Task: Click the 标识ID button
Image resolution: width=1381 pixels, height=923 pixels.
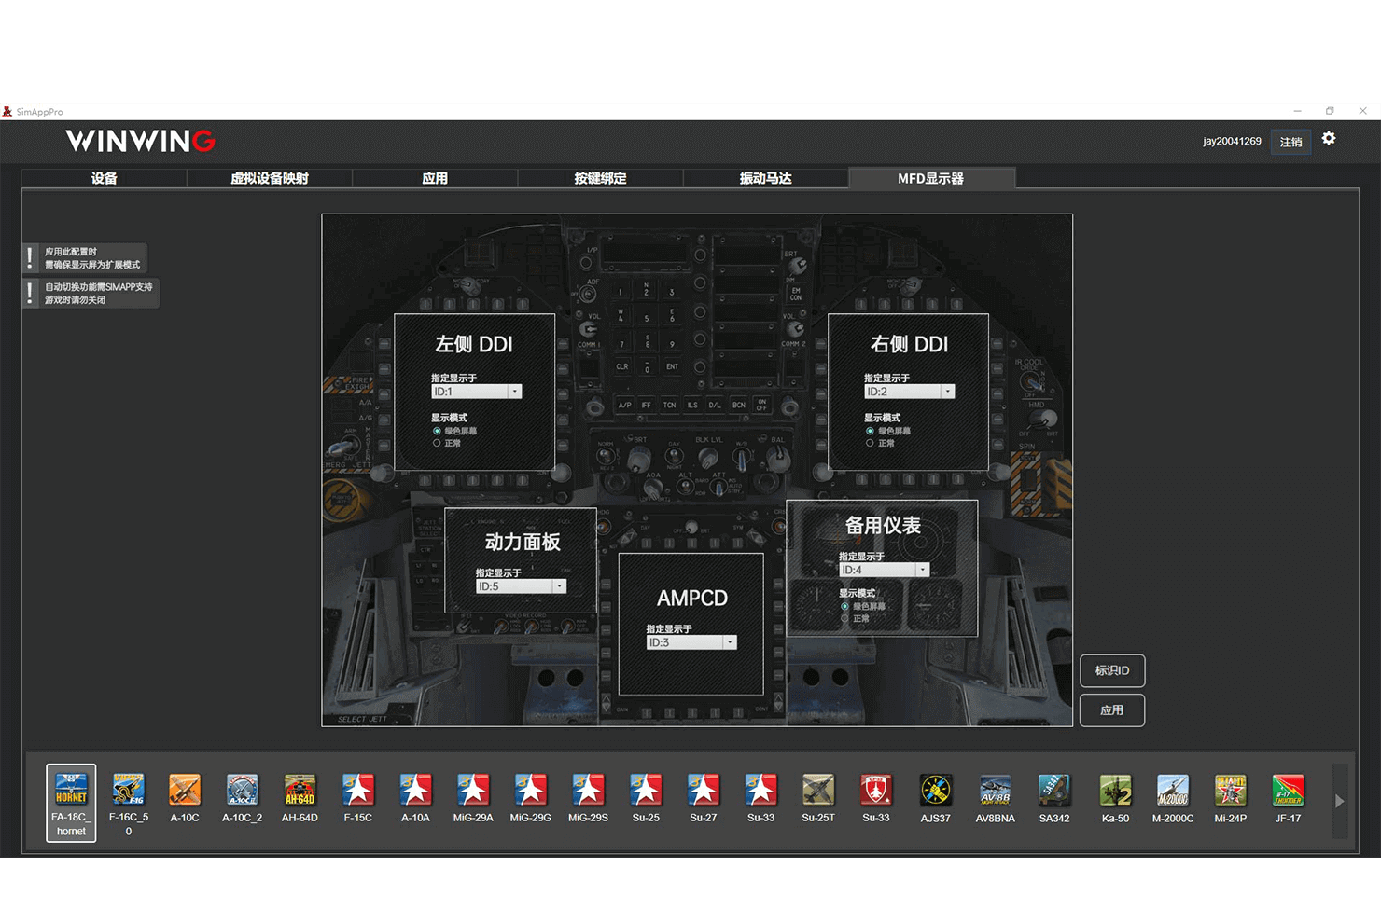Action: coord(1111,670)
